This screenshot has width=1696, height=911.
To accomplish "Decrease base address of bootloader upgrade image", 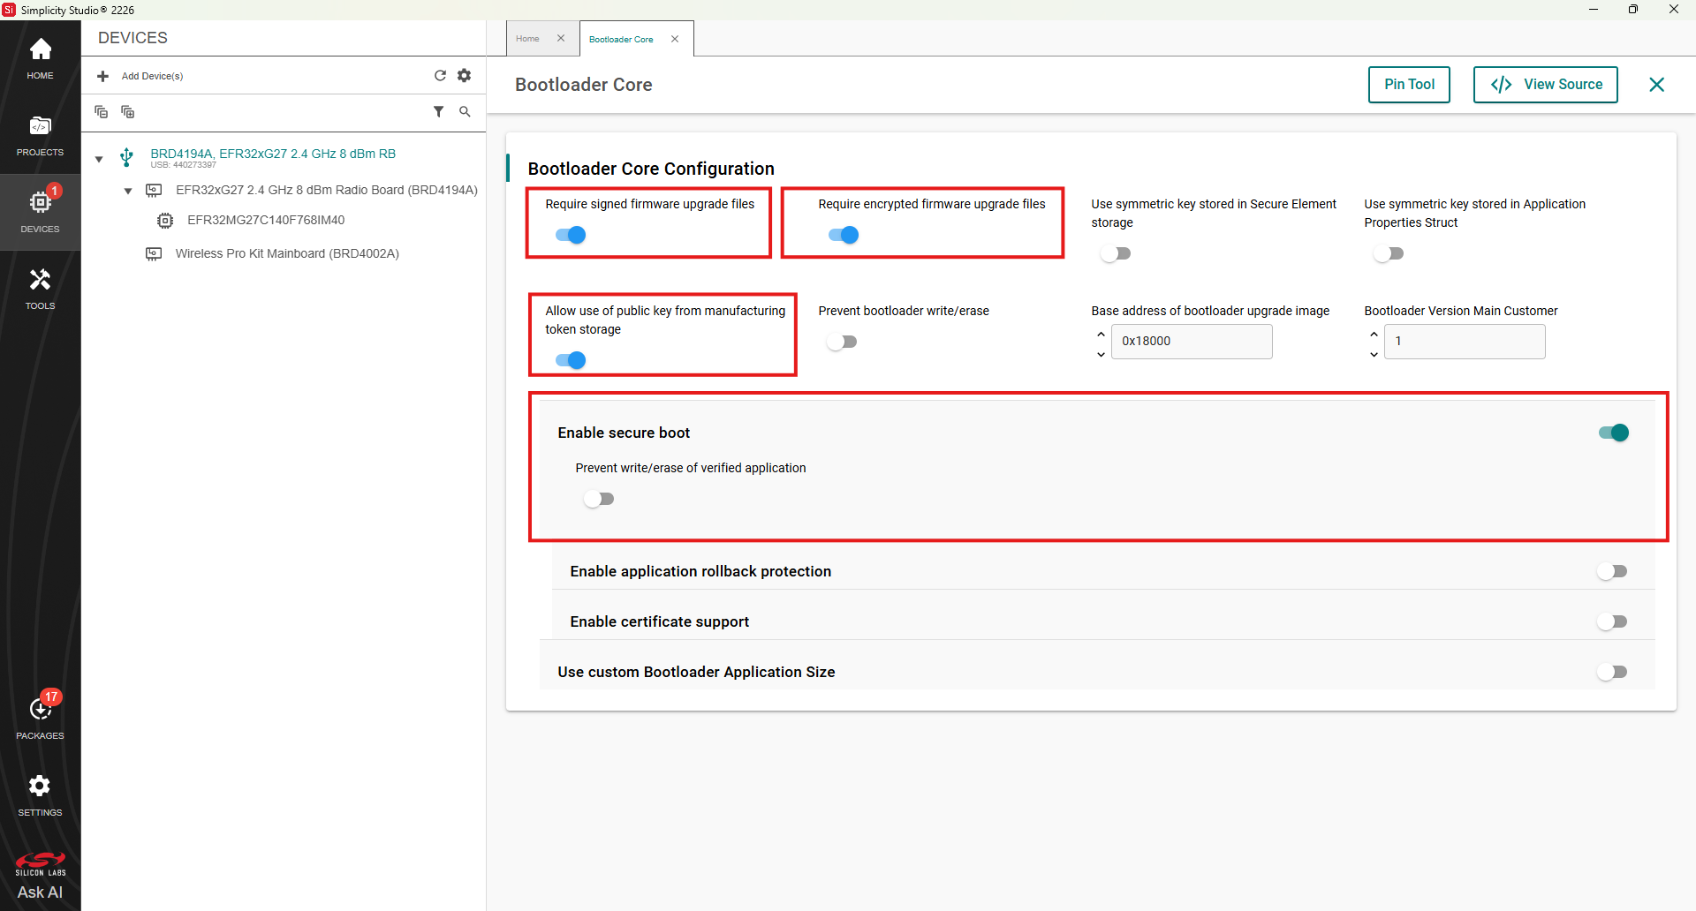I will click(1101, 354).
